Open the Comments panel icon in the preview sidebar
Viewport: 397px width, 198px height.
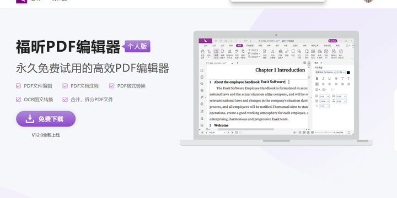pos(202,84)
